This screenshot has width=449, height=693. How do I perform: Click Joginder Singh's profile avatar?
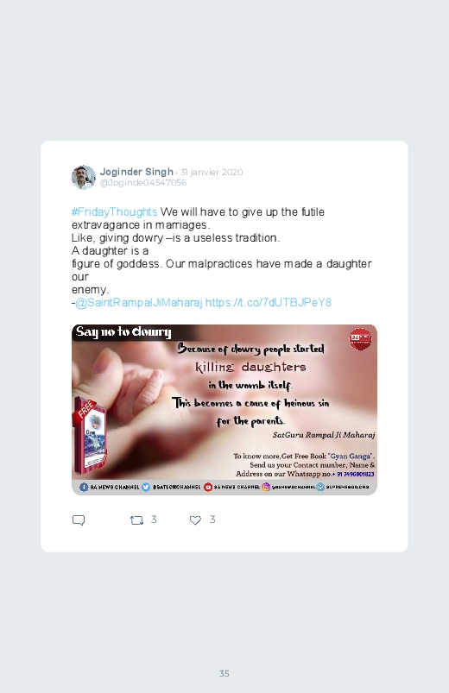(x=84, y=177)
